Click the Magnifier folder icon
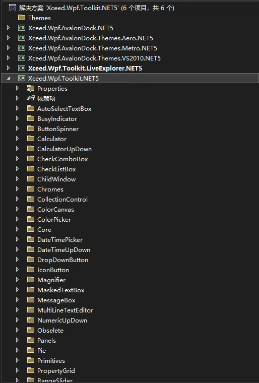Image resolution: width=259 pixels, height=383 pixels. point(31,279)
